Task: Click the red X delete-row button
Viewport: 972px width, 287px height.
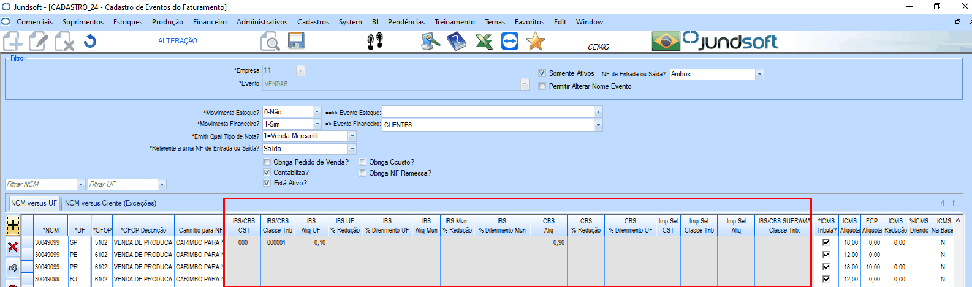Action: coord(12,247)
